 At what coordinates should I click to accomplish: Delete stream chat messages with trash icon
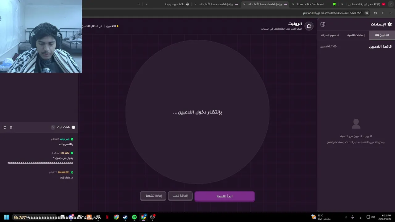[11, 127]
